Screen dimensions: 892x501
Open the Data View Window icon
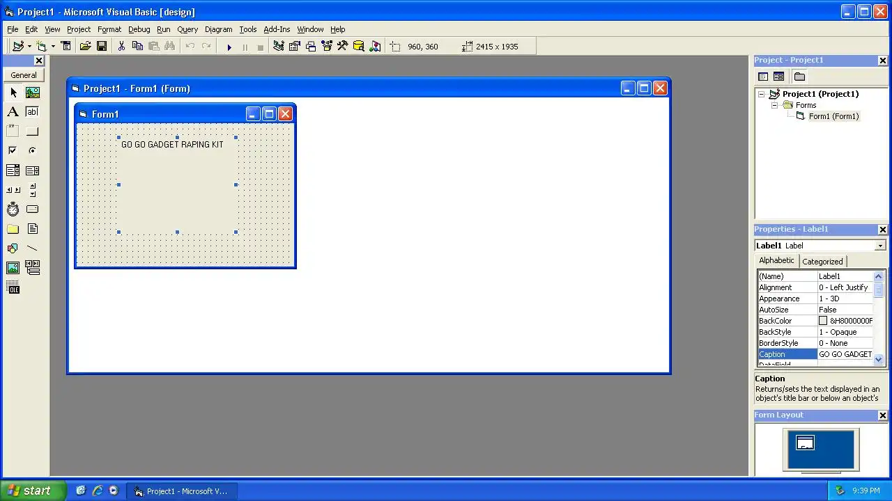359,47
